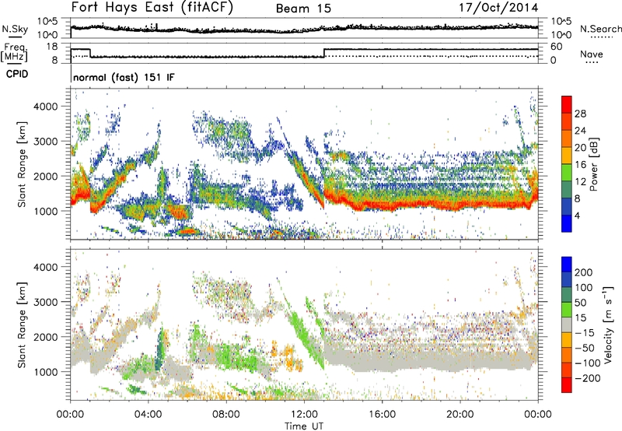Select the "Slant Range [km]" label of the velocity panel
The width and height of the screenshot is (622, 431).
click(x=22, y=324)
